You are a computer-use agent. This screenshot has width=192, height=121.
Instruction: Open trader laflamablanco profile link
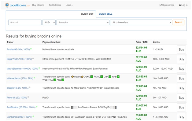pyautogui.click(x=20, y=78)
